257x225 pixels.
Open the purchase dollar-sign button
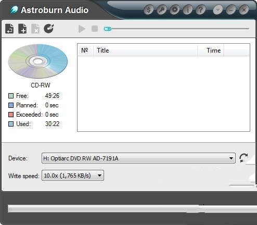pyautogui.click(x=149, y=10)
